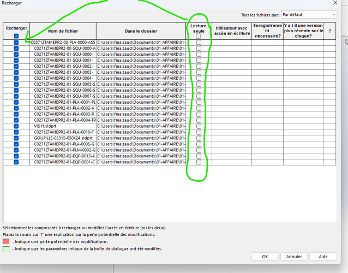Image resolution: width=348 pixels, height=273 pixels.
Task: Click the '?' cell of VIS H.sldprt row
Action: pos(329,126)
